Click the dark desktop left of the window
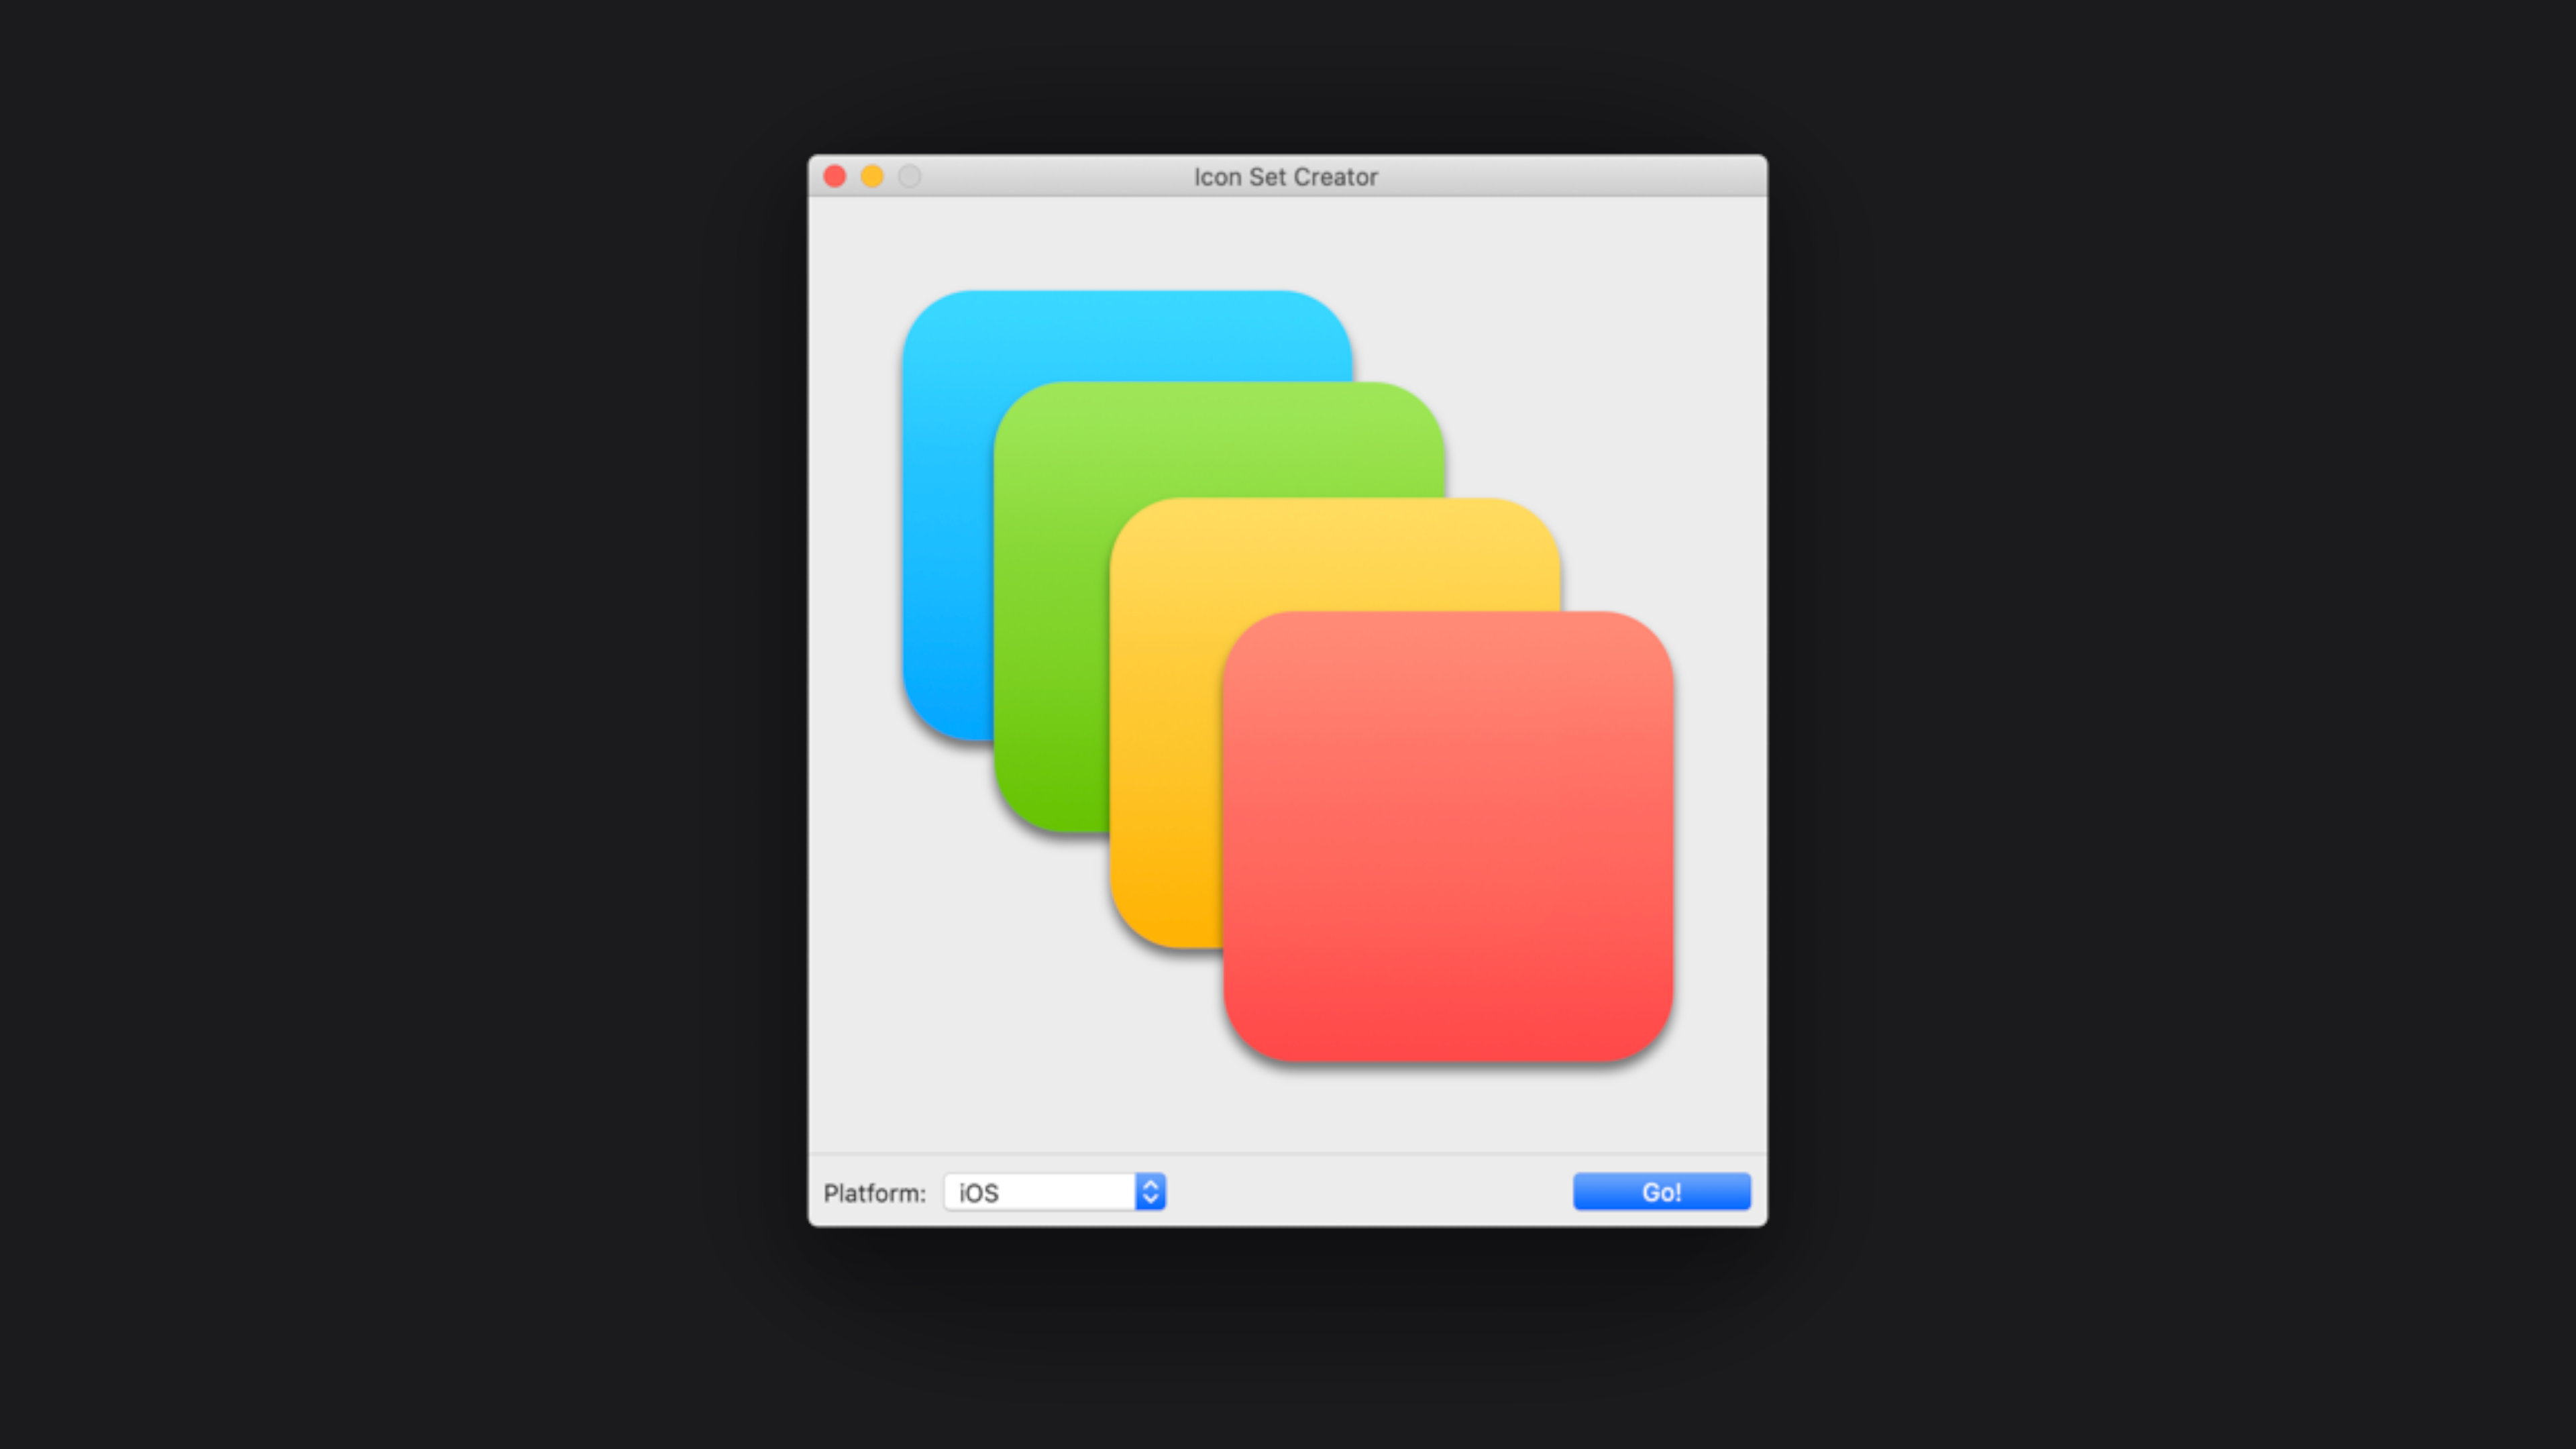This screenshot has width=2576, height=1449. click(400, 700)
